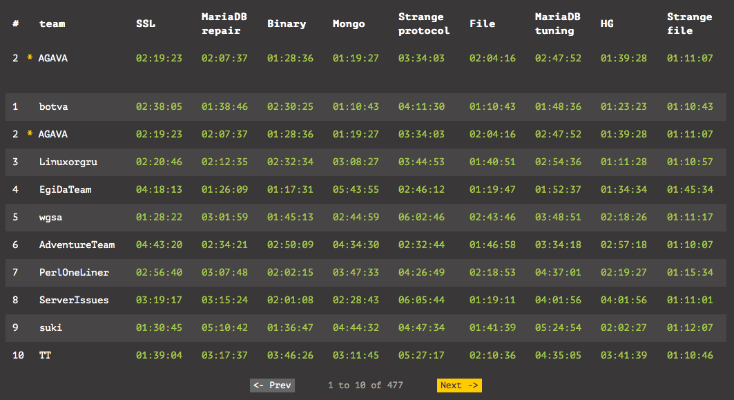Click the # rank column header
Screen dimensions: 734x400
[15, 23]
